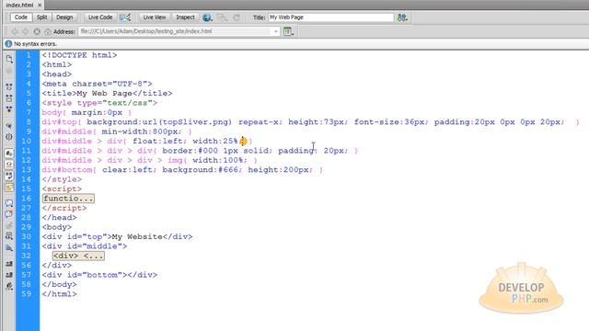Click the 'Address:' label
Viewport: 589px width, 331px height.
[x=64, y=31]
